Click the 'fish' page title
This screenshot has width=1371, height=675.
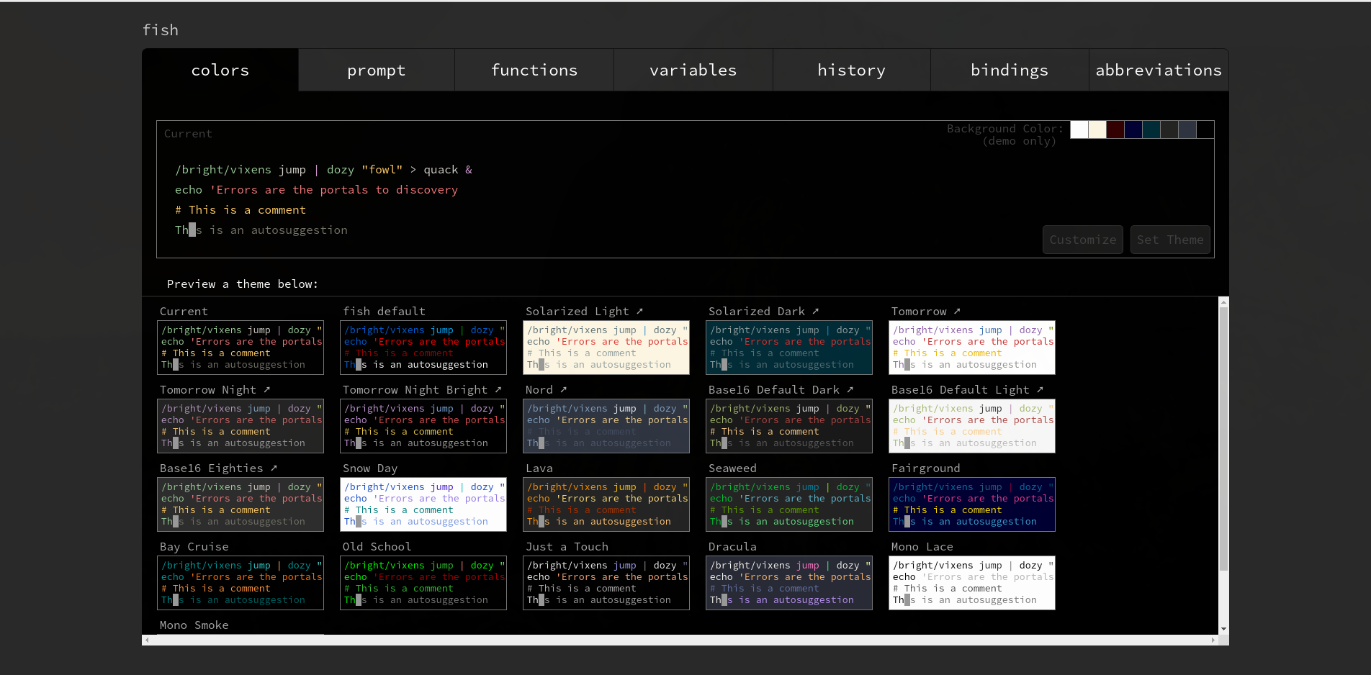(161, 30)
